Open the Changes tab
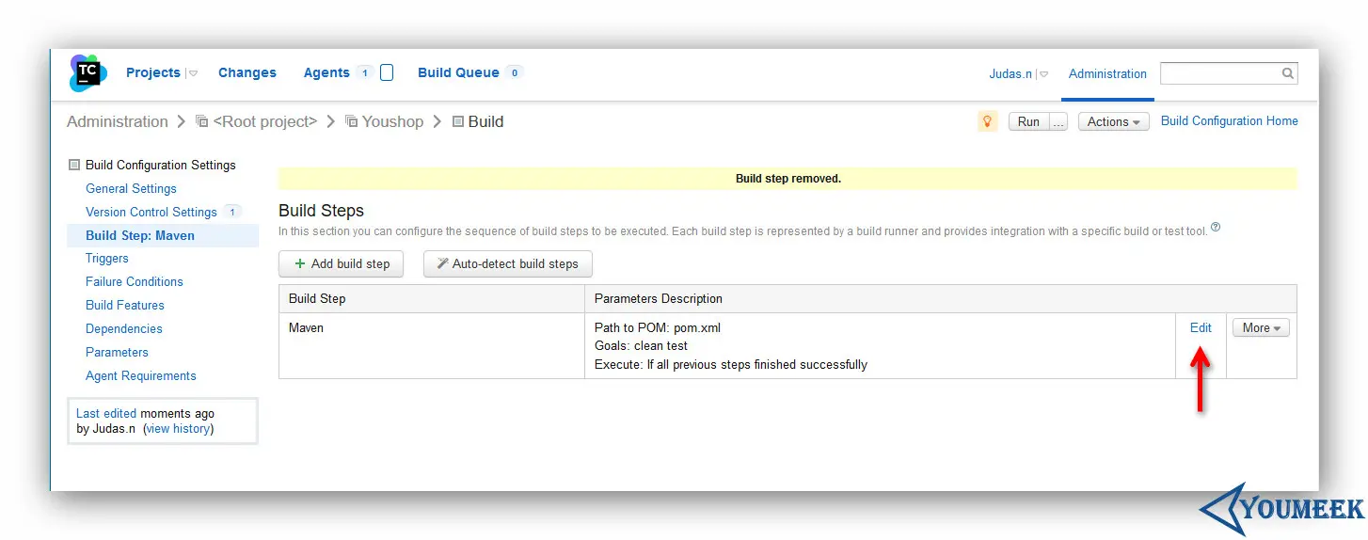Screen dimensions: 1368x540 pos(247,72)
